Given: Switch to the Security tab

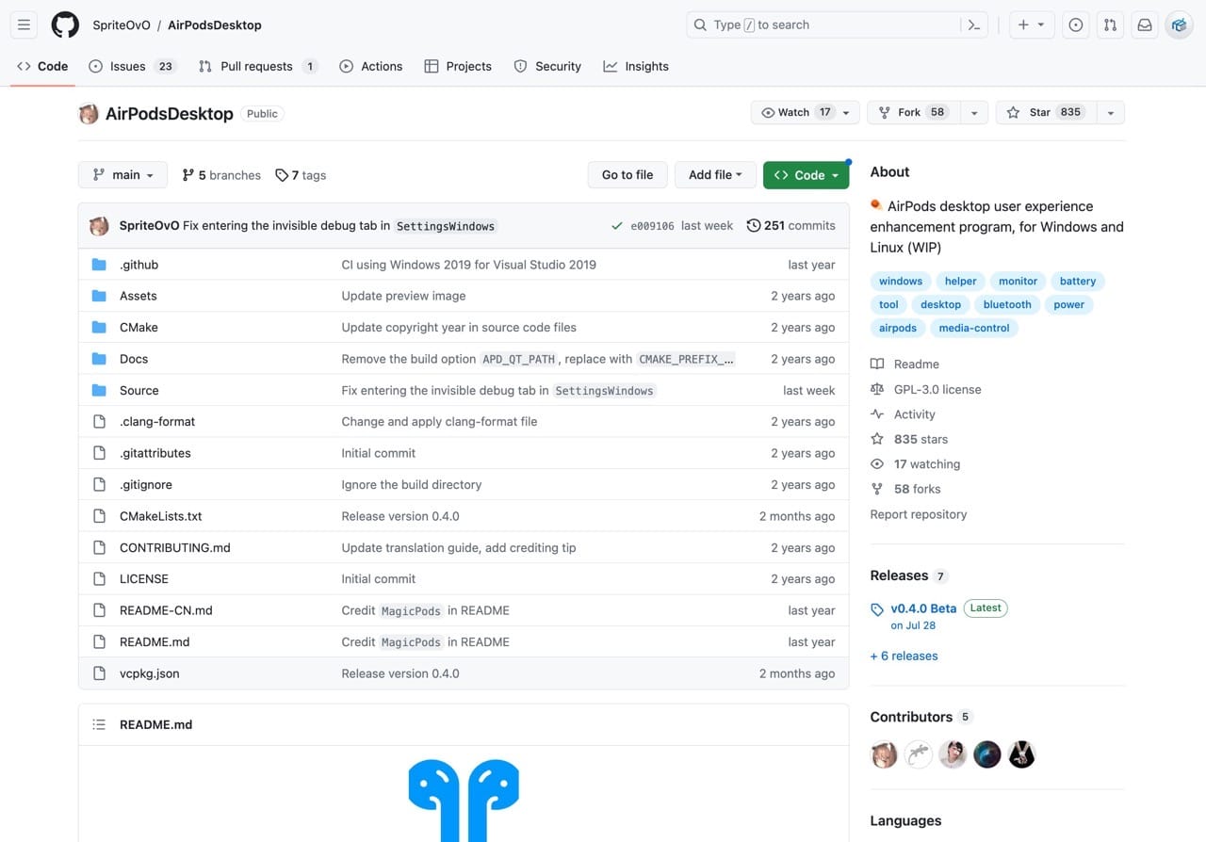Looking at the screenshot, I should (547, 67).
